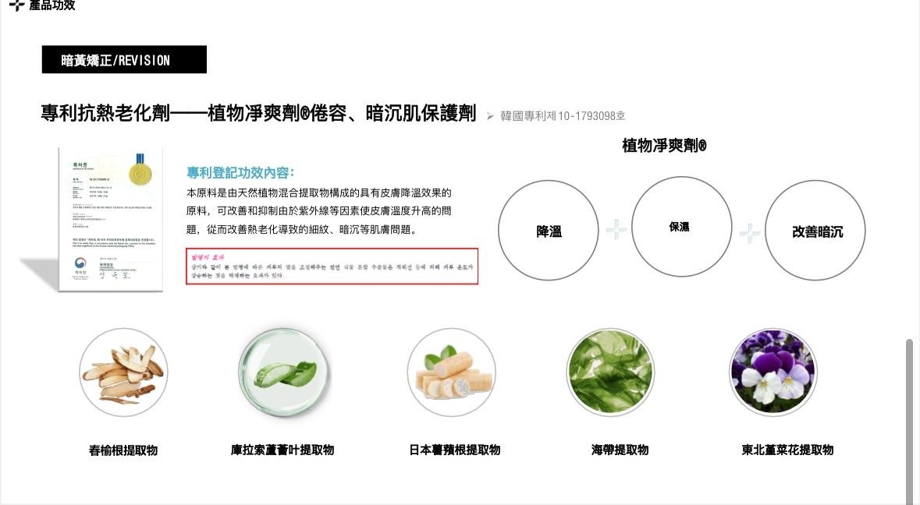The image size is (920, 505).
Task: Click the purple pansy flower image
Action: click(773, 373)
